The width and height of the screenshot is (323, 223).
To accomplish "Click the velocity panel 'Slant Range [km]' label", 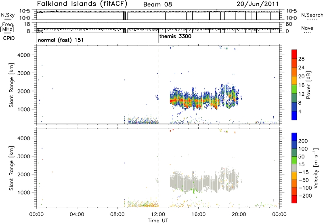I will pos(11,168).
